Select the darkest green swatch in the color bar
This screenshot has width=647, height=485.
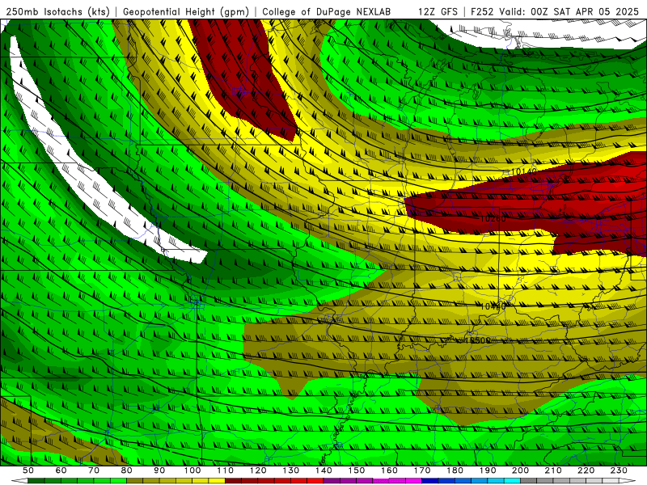[36, 481]
